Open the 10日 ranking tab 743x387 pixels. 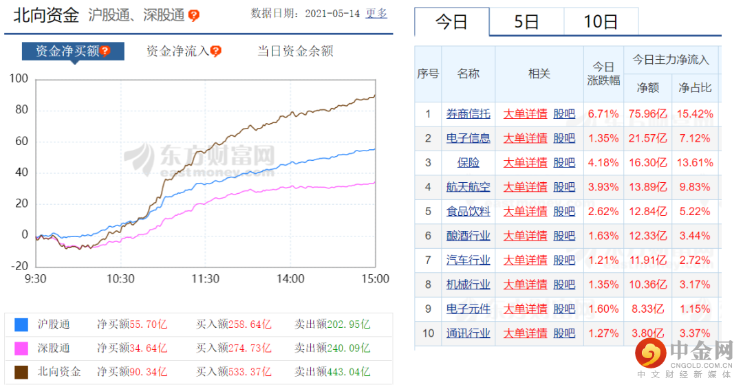tap(601, 22)
